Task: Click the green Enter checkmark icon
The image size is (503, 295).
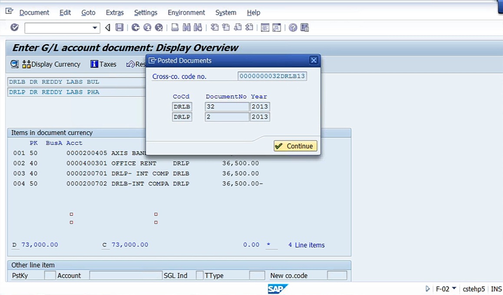Action: point(14,28)
